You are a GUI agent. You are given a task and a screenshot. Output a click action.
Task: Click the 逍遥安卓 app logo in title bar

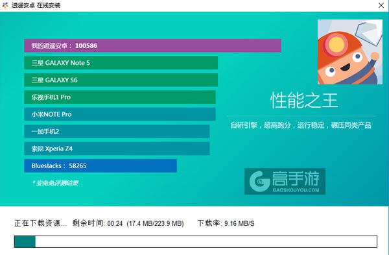pyautogui.click(x=5, y=5)
